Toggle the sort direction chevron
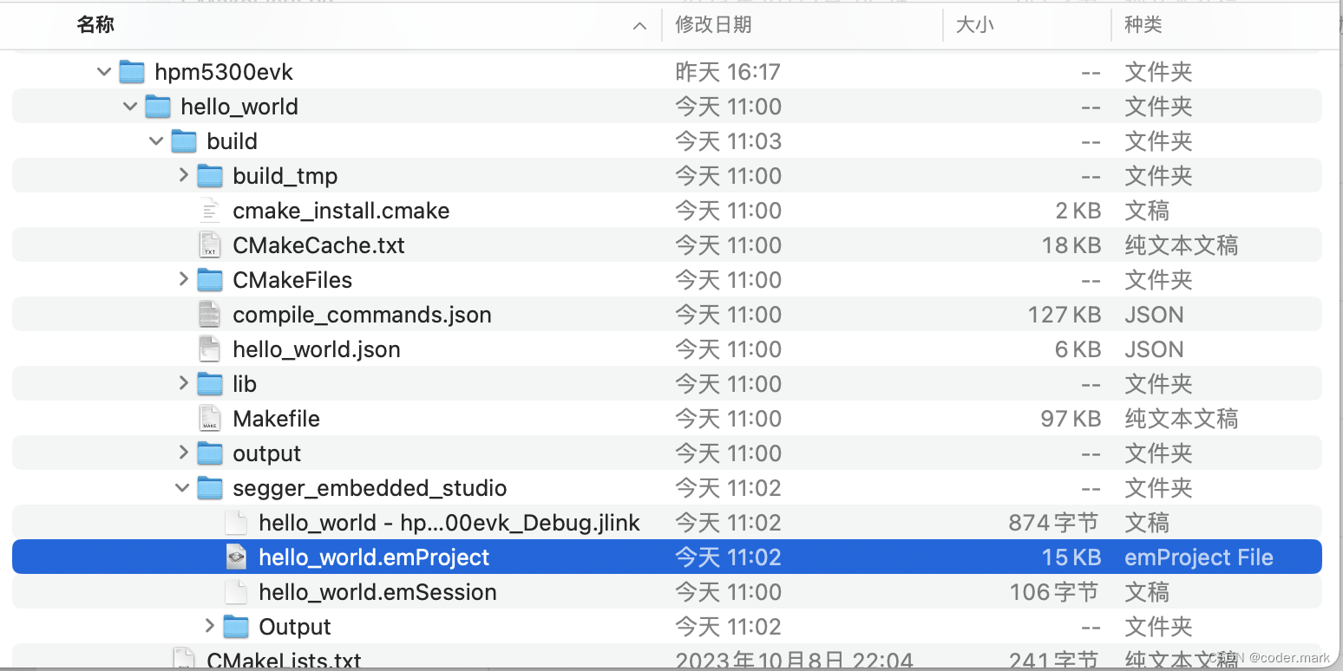 [640, 25]
